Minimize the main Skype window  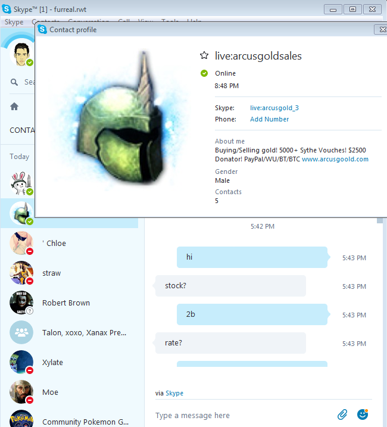click(333, 10)
